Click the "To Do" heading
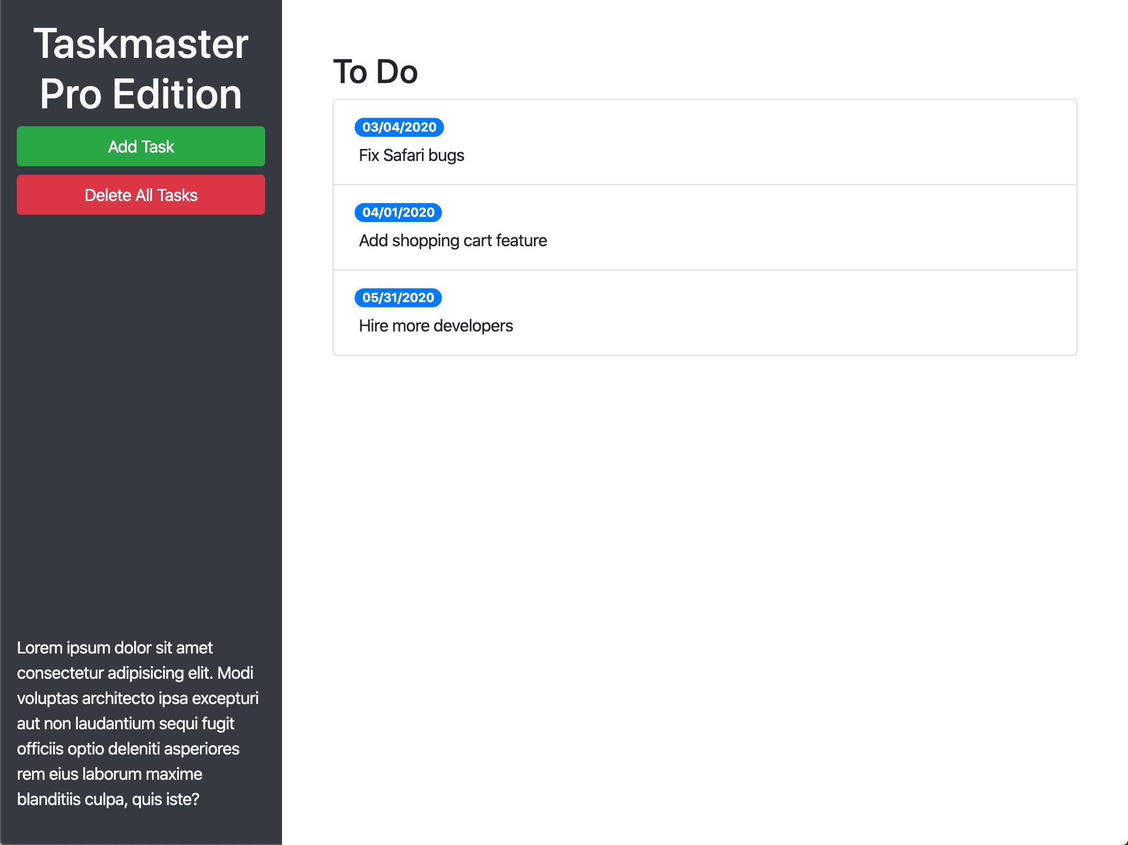Screen dimensions: 1128x845 click(375, 72)
